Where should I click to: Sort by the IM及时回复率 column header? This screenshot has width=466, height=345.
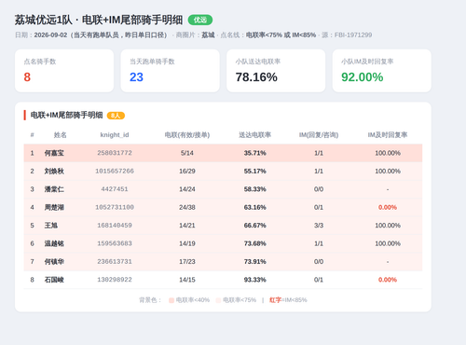[x=388, y=135]
